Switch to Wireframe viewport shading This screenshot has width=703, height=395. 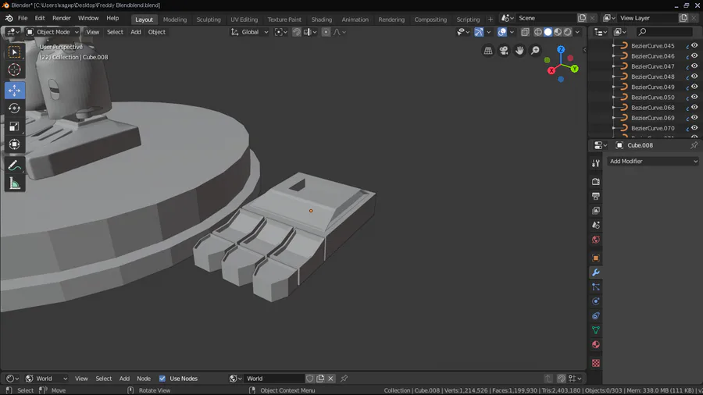pyautogui.click(x=538, y=32)
